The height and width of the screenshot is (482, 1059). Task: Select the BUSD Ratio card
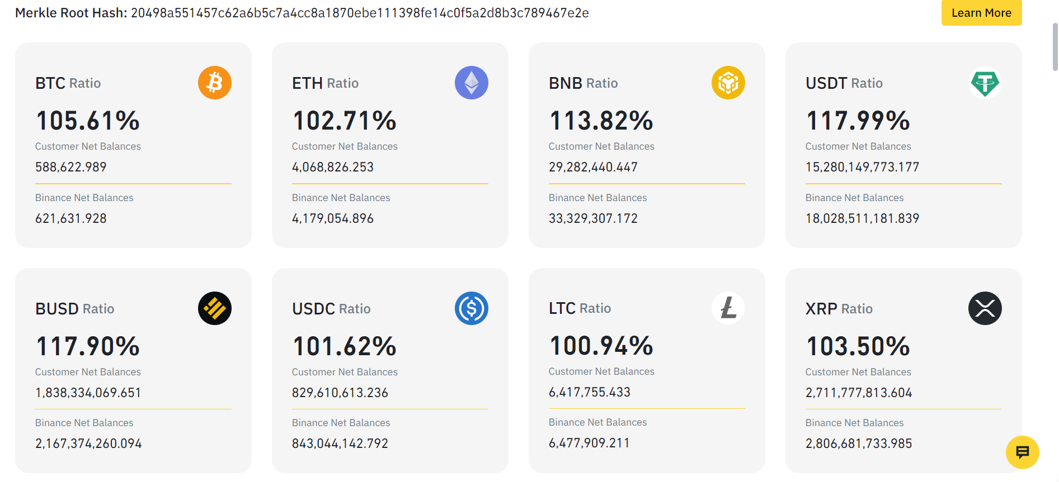click(133, 370)
